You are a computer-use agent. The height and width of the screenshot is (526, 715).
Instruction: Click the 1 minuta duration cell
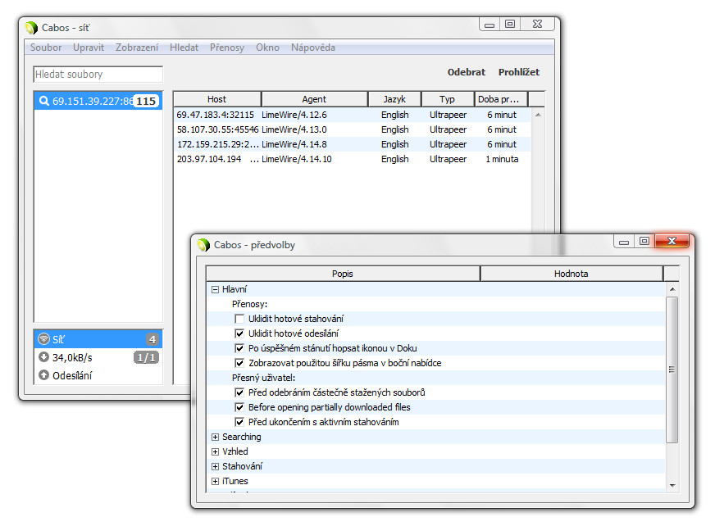pyautogui.click(x=502, y=159)
